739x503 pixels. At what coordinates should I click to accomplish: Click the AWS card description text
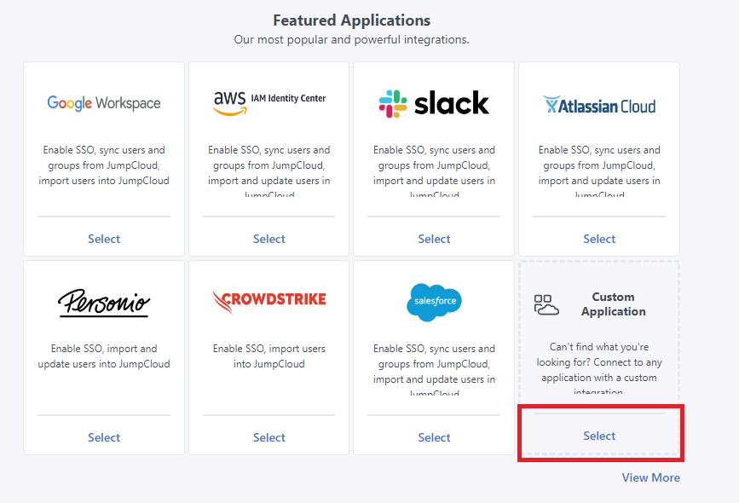269,171
